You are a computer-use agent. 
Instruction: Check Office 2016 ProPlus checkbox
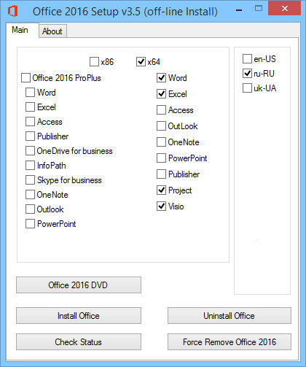pos(25,78)
